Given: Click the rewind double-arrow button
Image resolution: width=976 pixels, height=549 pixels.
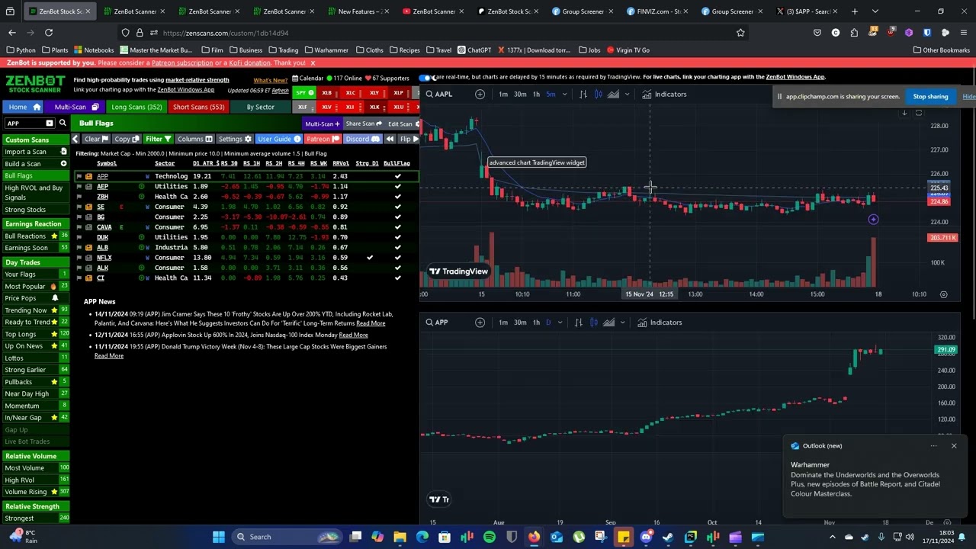Looking at the screenshot, I should click(x=390, y=139).
